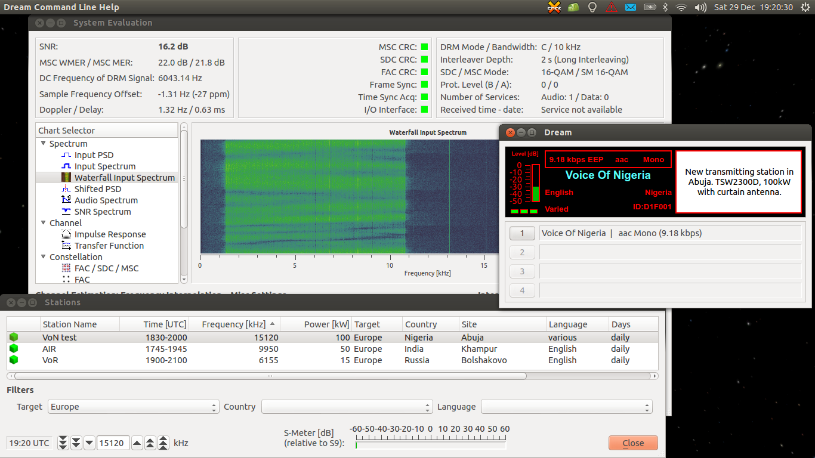The image size is (815, 458).
Task: Click the 19:20 UTC time field
Action: (30, 443)
